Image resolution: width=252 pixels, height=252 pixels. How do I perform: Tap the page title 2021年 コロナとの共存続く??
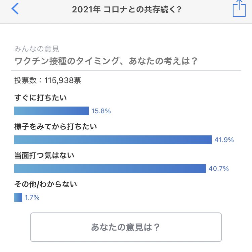point(127,9)
